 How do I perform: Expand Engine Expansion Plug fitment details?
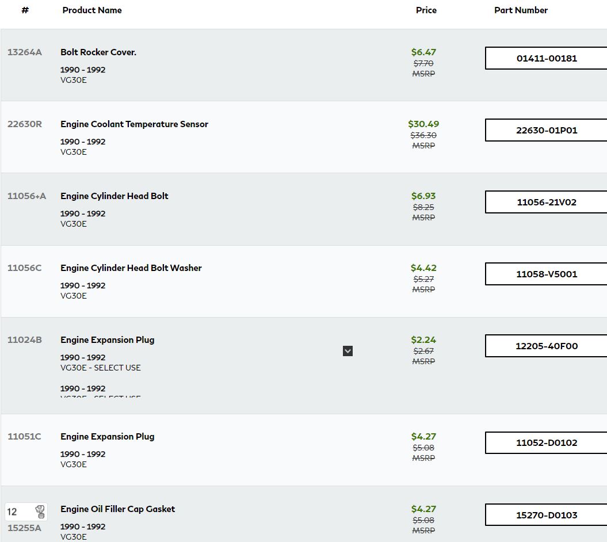click(348, 351)
